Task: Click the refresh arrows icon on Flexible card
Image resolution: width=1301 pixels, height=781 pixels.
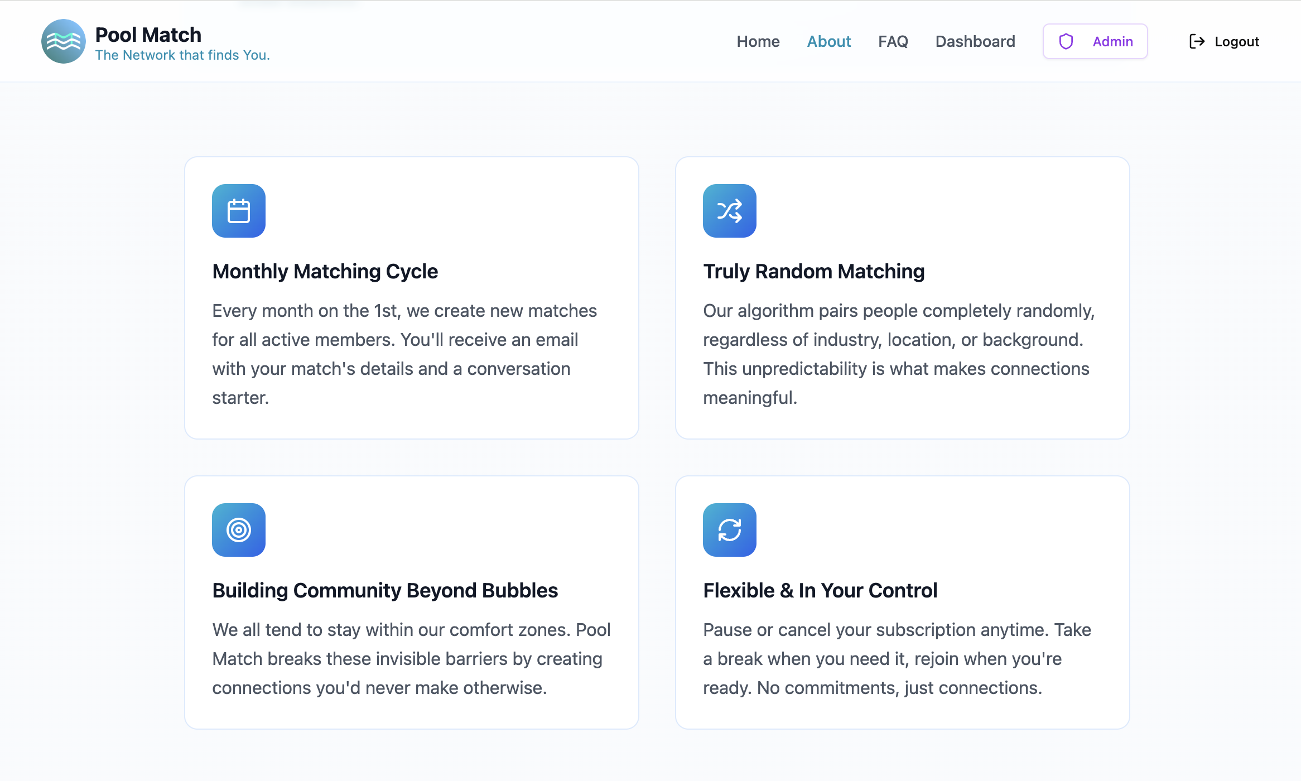Action: coord(729,530)
